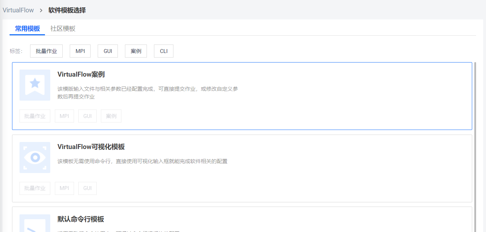The height and width of the screenshot is (232, 486).
Task: Click MPI tag in VirtualFlow可视化模板 card
Action: pyautogui.click(x=64, y=188)
